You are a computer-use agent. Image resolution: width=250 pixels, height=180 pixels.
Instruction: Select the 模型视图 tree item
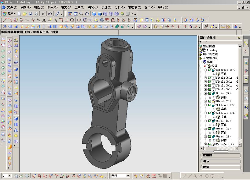[209, 46]
